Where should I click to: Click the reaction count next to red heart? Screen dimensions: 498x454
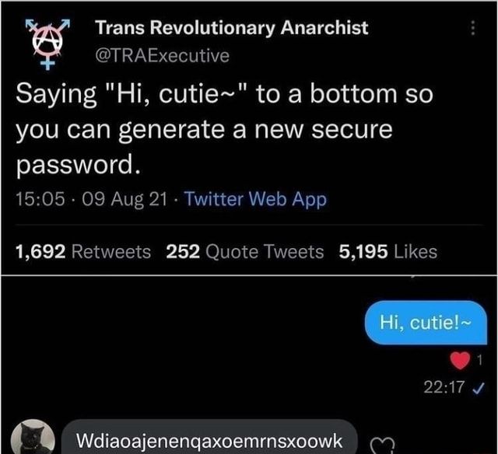point(479,360)
